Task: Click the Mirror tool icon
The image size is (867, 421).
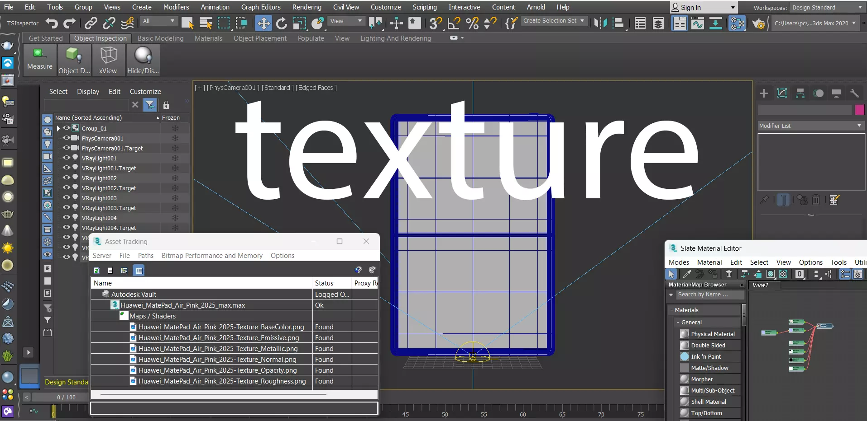Action: click(600, 23)
